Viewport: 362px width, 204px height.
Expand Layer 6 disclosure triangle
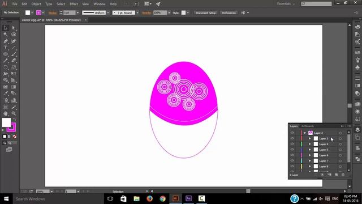tap(310, 155)
